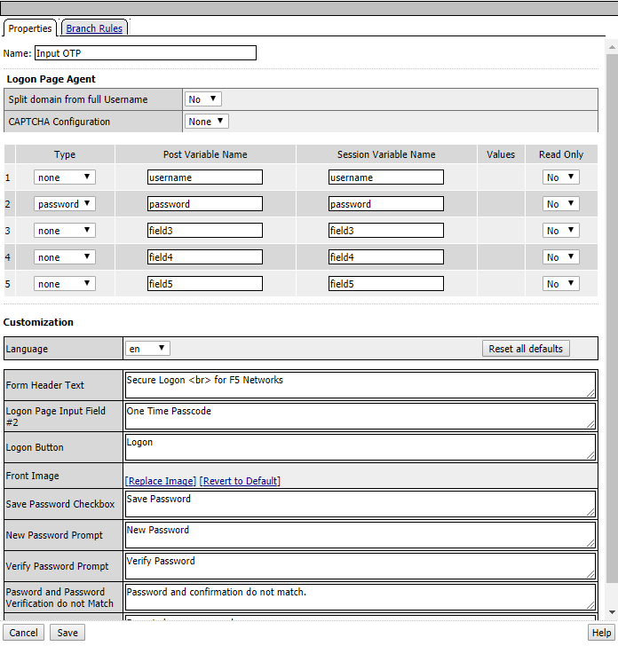Viewport: 618px width, 646px height.
Task: Select the Language dropdown set to en
Action: 147,349
